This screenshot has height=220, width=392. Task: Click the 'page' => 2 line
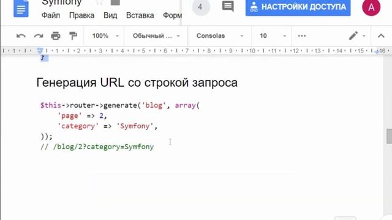(x=82, y=116)
